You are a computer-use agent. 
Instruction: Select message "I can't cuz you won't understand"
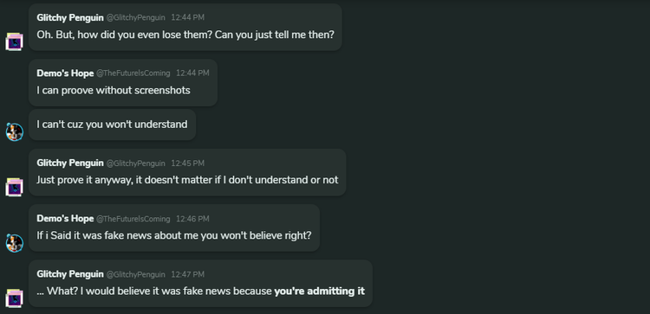(x=112, y=125)
